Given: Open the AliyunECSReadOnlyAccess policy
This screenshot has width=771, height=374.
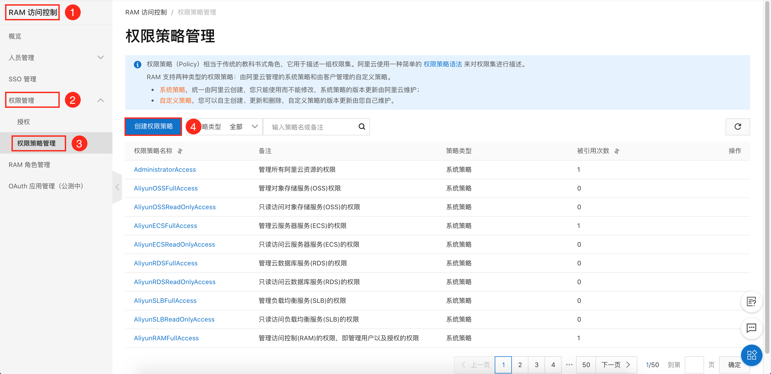Looking at the screenshot, I should (174, 244).
